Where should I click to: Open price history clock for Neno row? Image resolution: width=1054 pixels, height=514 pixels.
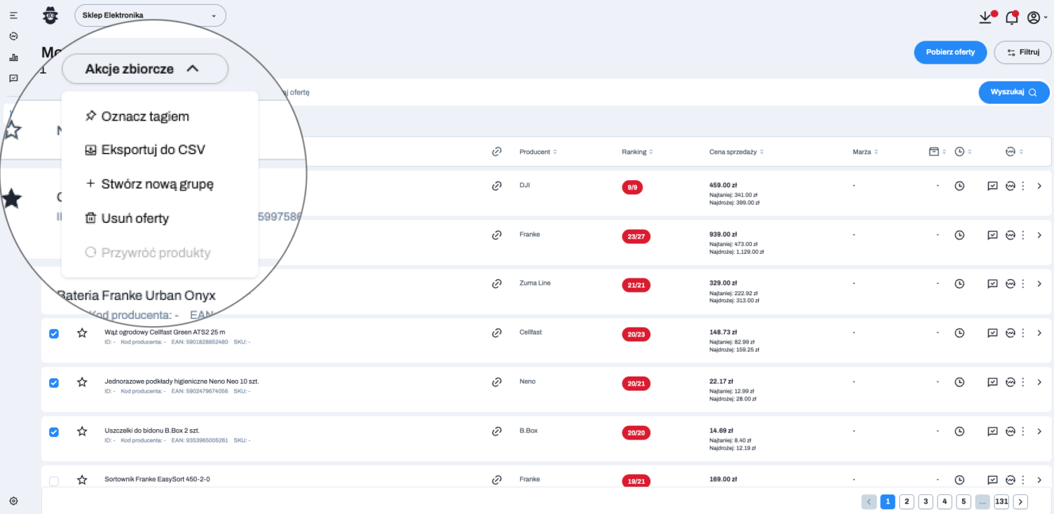(x=959, y=382)
